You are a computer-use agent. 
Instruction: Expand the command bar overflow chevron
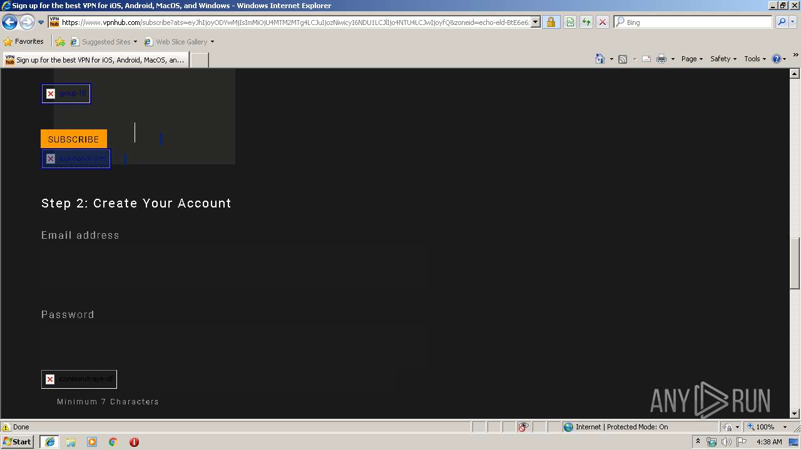point(795,55)
